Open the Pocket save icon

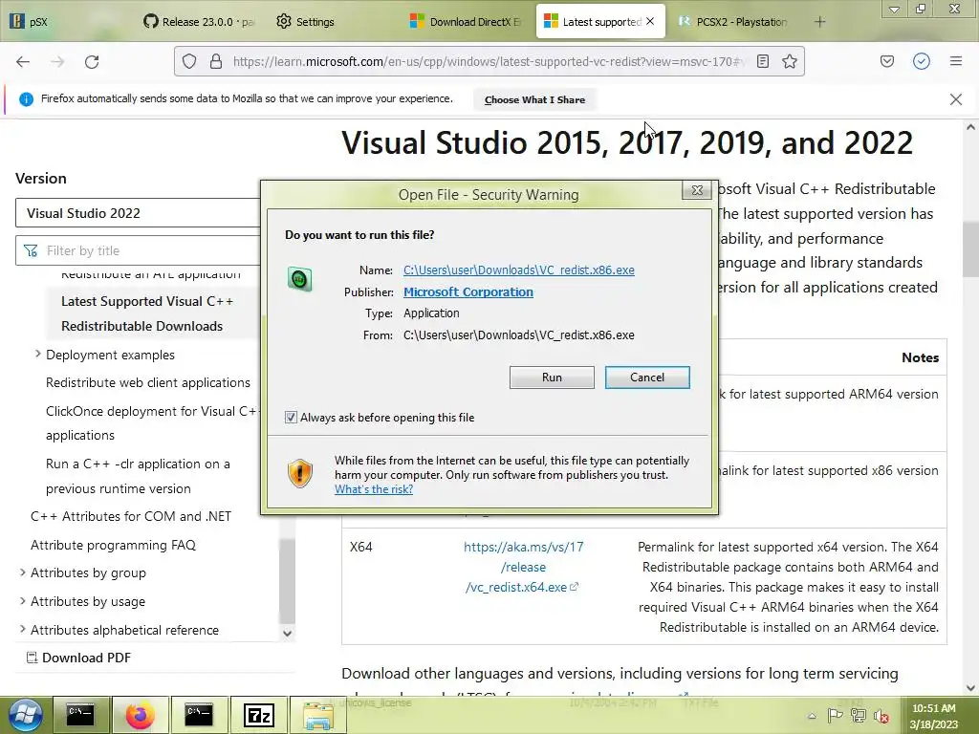(886, 61)
